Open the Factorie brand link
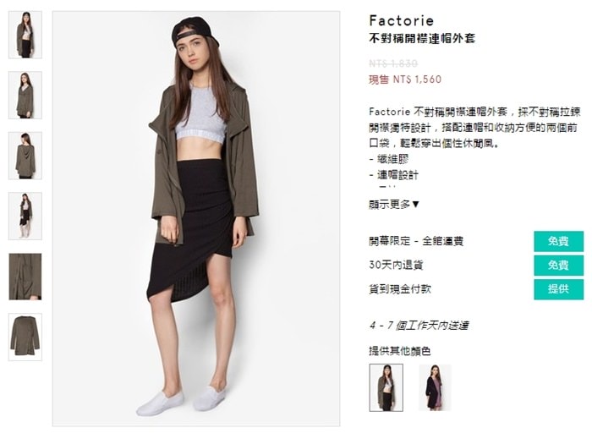Image resolution: width=592 pixels, height=444 pixels. [402, 21]
